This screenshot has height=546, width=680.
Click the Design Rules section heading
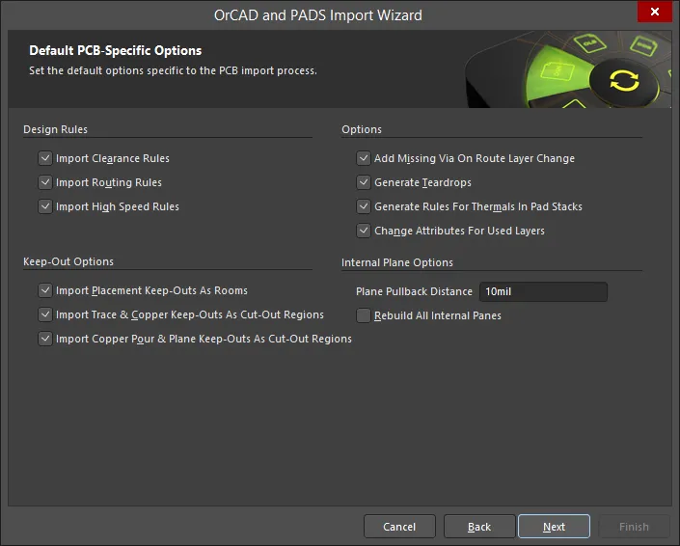tap(56, 129)
